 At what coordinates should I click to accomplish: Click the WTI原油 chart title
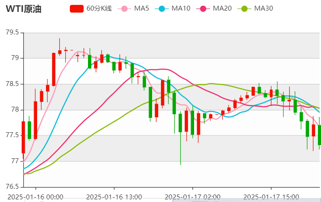pyautogui.click(x=23, y=9)
